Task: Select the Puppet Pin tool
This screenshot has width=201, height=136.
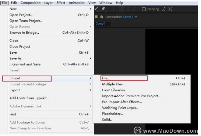Action: [103, 9]
